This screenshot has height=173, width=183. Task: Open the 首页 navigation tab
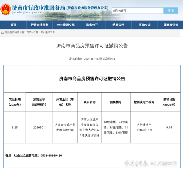click(x=13, y=25)
